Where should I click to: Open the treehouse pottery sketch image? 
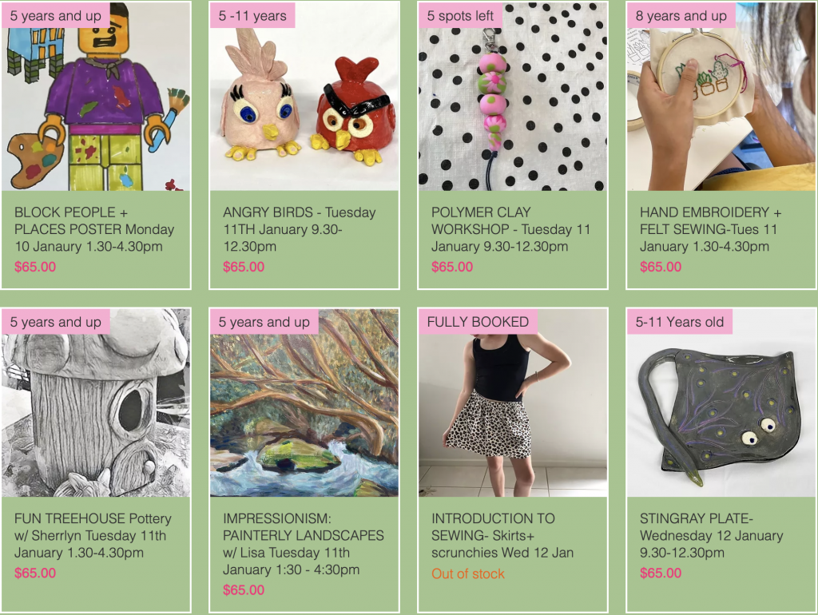point(96,403)
